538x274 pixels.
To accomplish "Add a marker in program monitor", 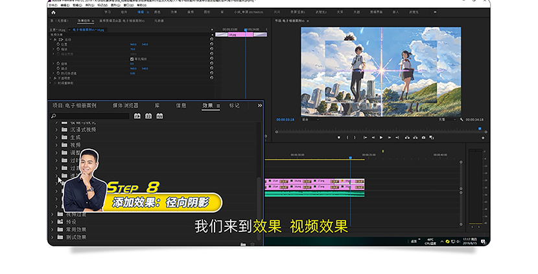I will point(338,138).
